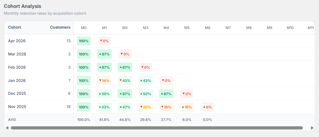The image size is (319, 137).
Task: Click the horizontal scrollbar thumb
Action: 157,128
